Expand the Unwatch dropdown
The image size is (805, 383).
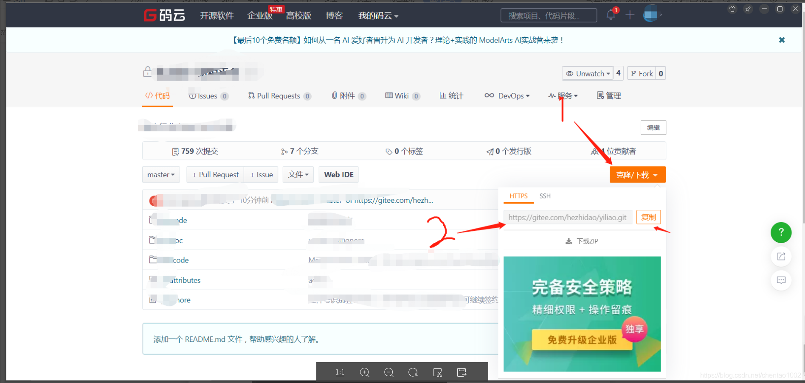tap(588, 73)
